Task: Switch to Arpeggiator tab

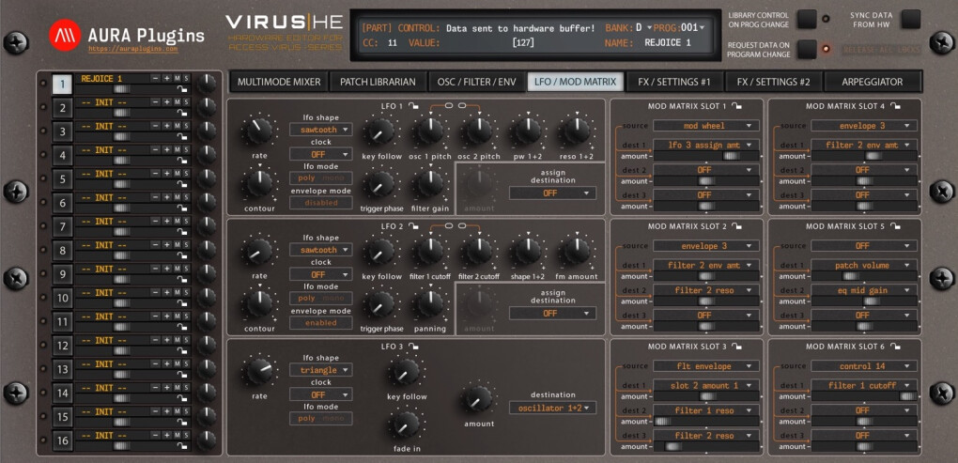Action: (873, 82)
